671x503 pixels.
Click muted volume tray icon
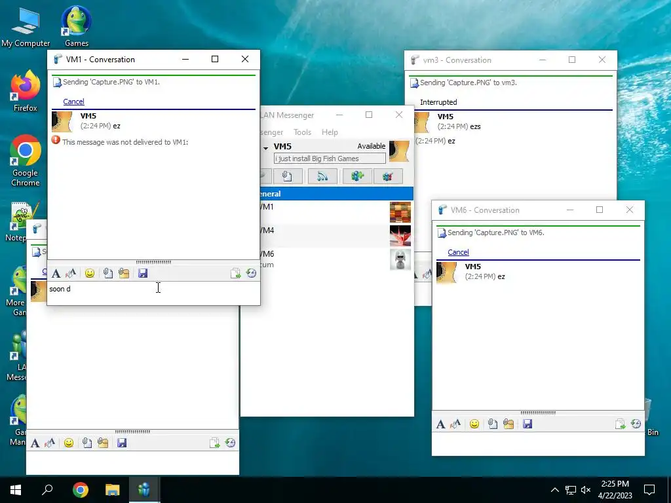click(586, 490)
